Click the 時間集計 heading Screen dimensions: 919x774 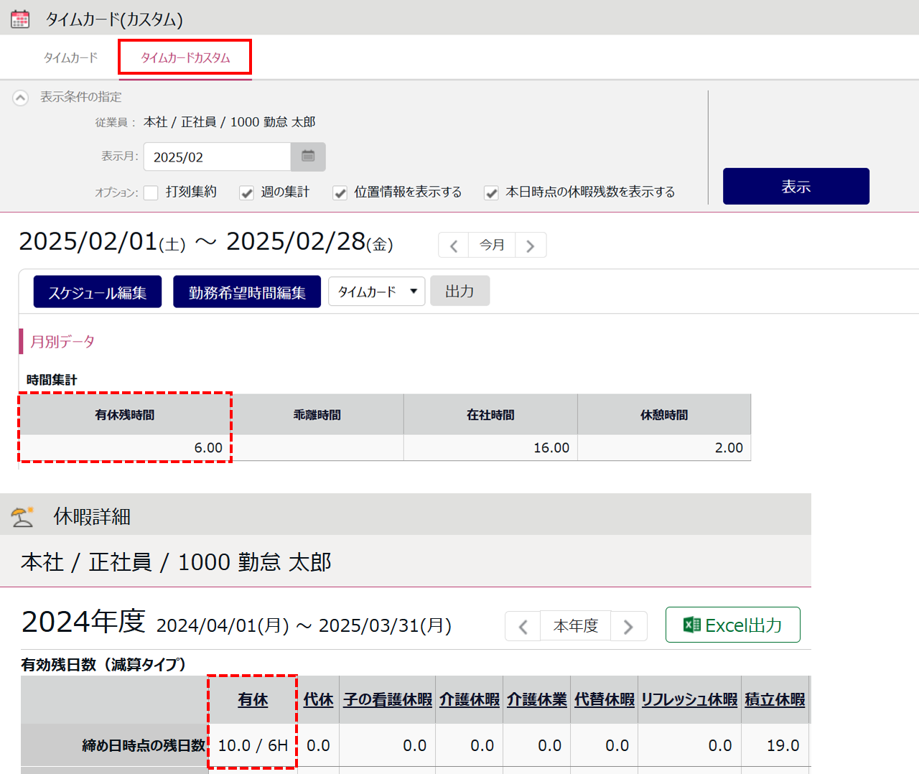click(x=52, y=380)
